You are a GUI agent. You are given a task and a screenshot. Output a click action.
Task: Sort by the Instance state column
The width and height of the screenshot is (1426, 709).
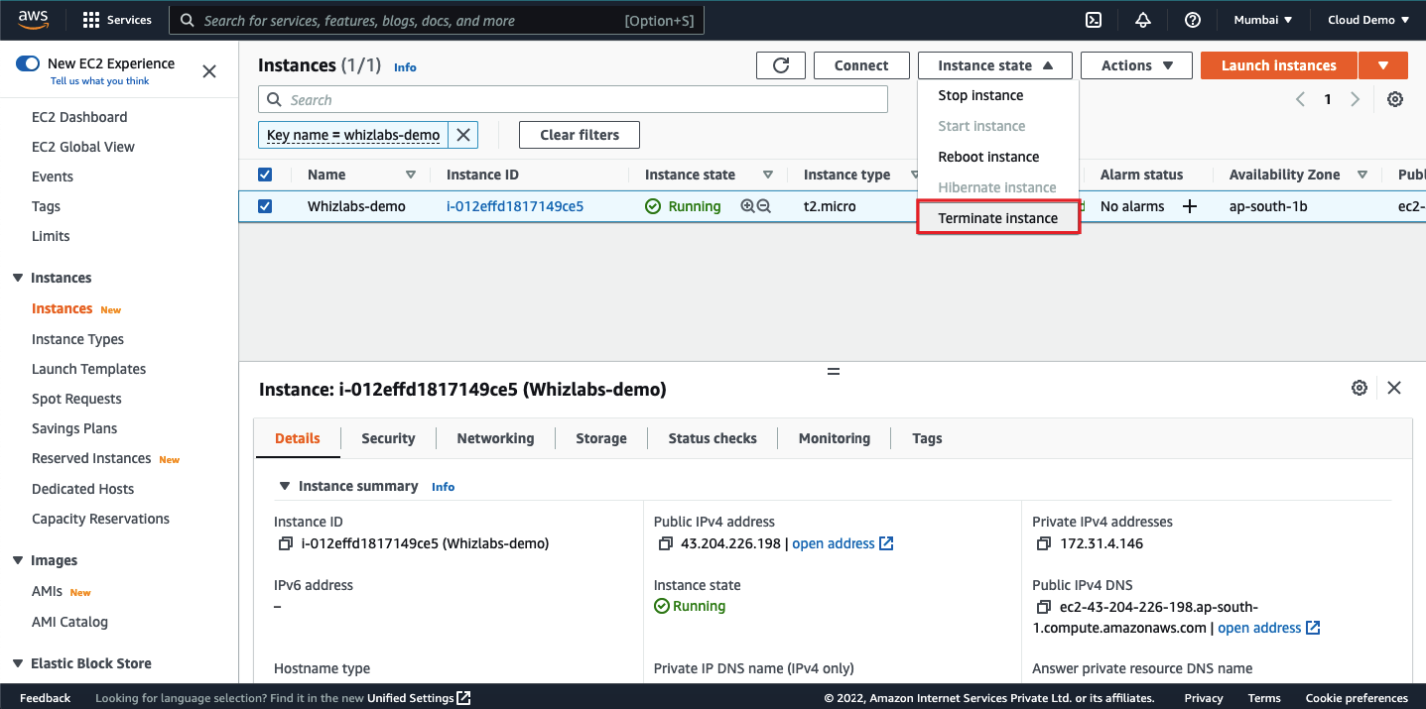768,175
